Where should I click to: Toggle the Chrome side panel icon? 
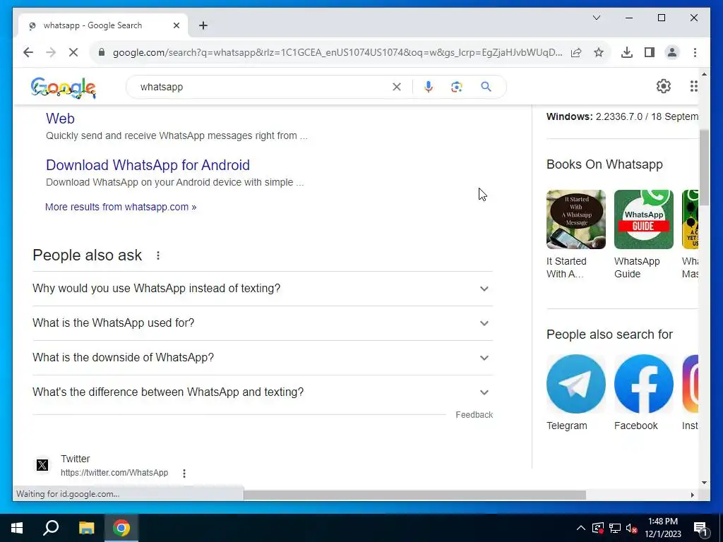(650, 52)
